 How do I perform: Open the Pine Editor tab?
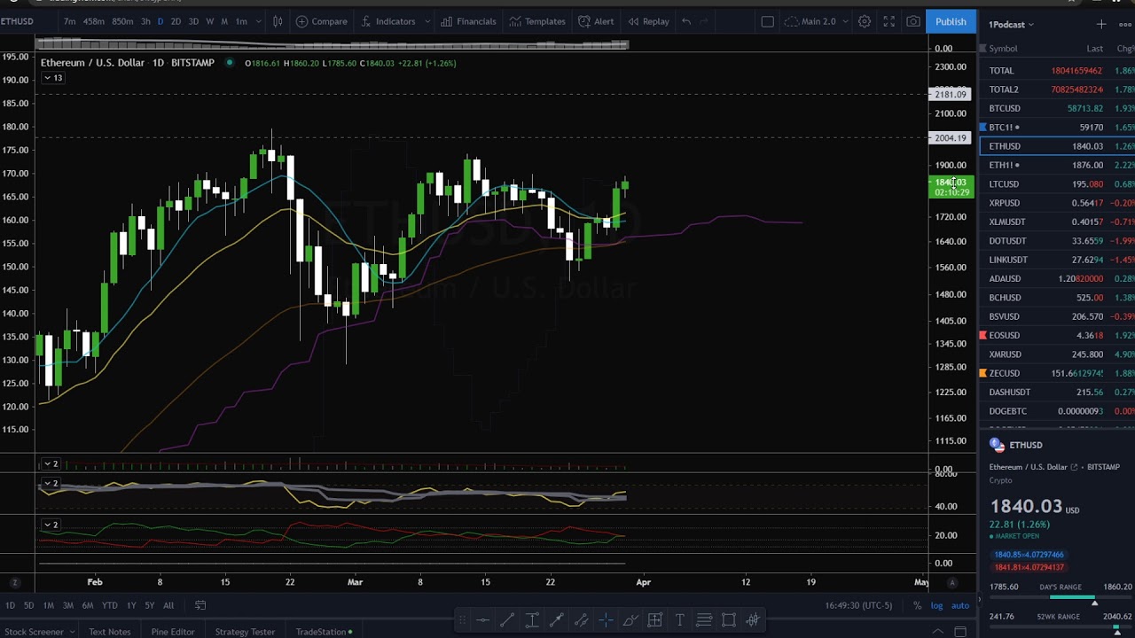pyautogui.click(x=172, y=632)
